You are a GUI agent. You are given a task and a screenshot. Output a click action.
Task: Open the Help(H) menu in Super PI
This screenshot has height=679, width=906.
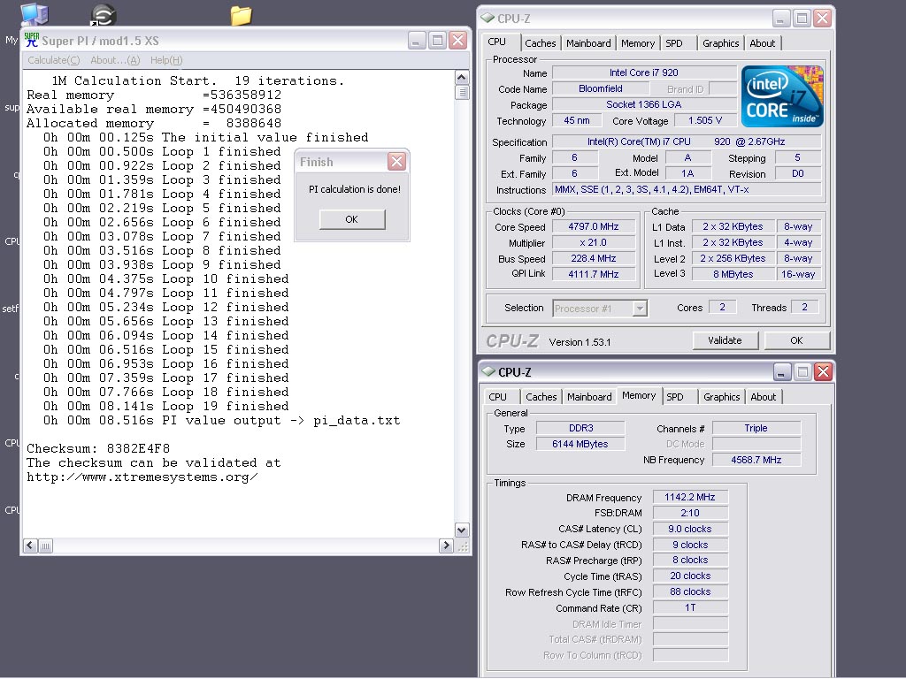(x=166, y=60)
